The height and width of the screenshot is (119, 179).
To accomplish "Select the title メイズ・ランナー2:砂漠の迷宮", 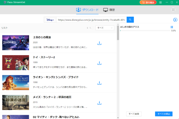I will [52, 97].
